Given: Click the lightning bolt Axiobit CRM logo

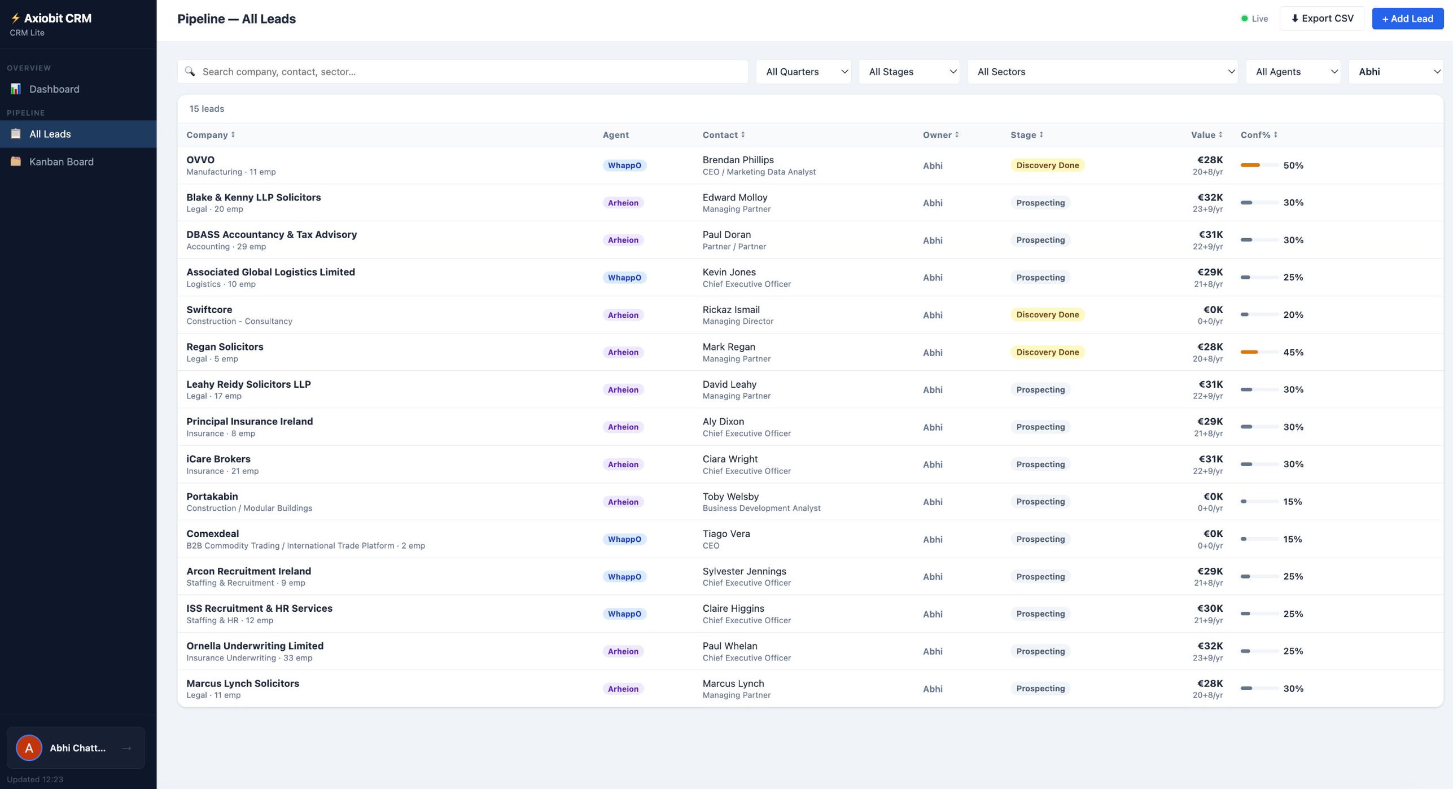Looking at the screenshot, I should pyautogui.click(x=15, y=18).
